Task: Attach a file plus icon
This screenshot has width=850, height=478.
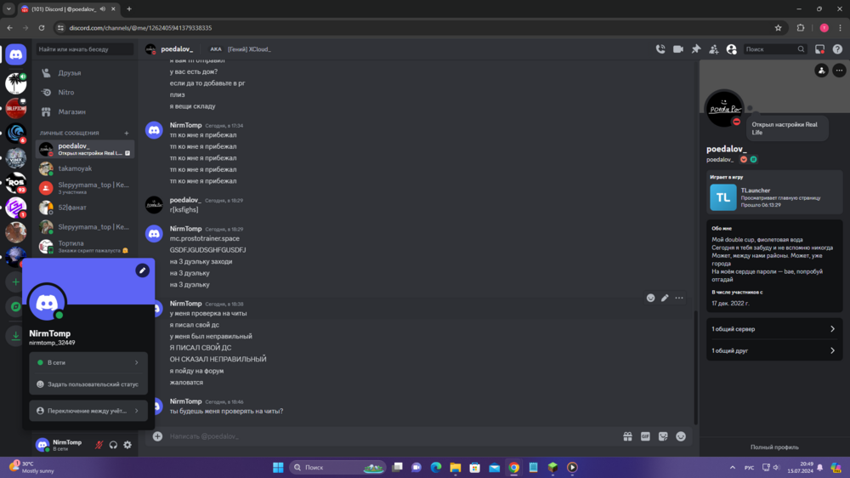Action: tap(157, 436)
